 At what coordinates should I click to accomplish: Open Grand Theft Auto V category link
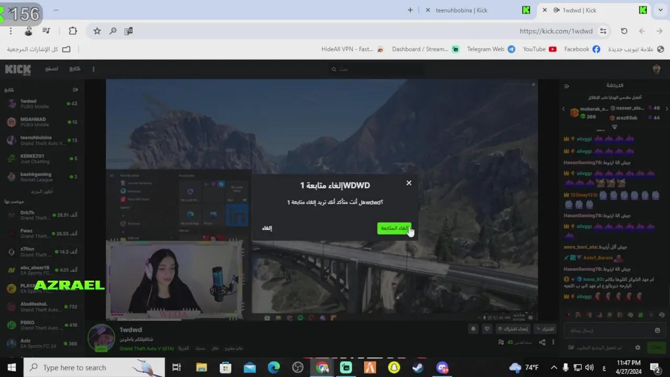[x=146, y=349]
